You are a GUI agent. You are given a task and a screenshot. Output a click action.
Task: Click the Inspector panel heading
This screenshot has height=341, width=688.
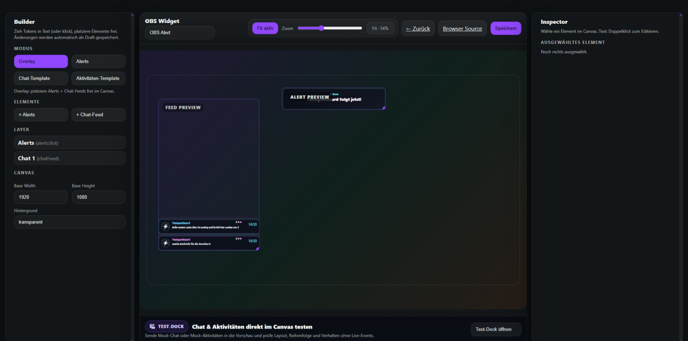click(x=554, y=22)
